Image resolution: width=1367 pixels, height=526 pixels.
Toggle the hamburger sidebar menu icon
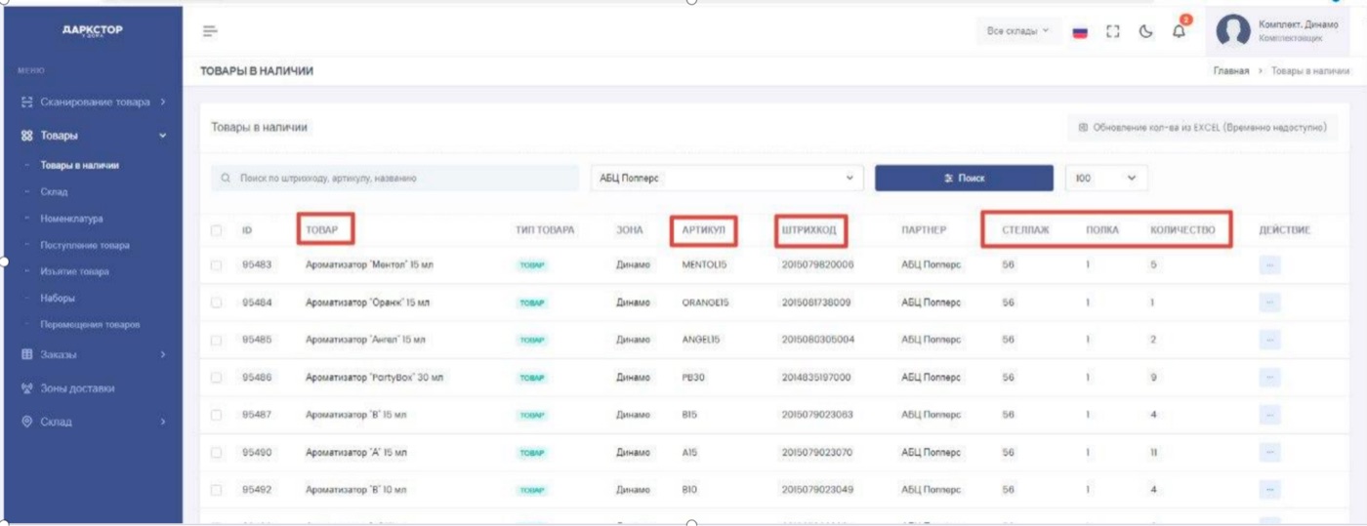(x=210, y=31)
